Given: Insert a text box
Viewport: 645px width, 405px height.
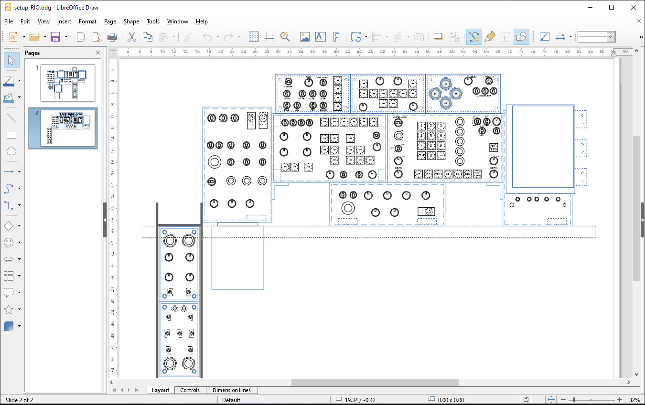Looking at the screenshot, I should (320, 37).
